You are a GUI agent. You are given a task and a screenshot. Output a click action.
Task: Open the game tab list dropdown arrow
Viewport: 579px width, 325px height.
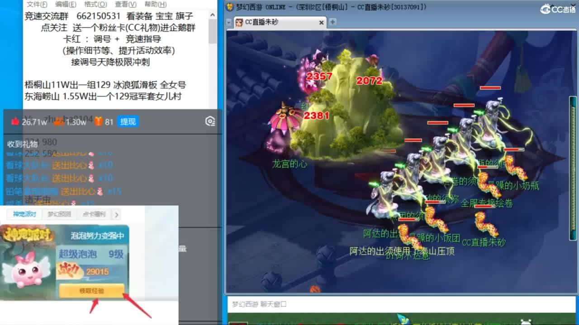click(229, 22)
